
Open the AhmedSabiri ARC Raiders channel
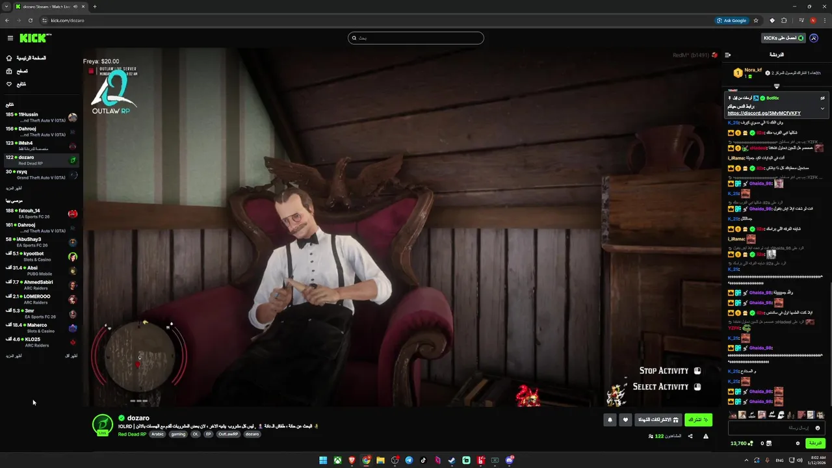(41, 285)
